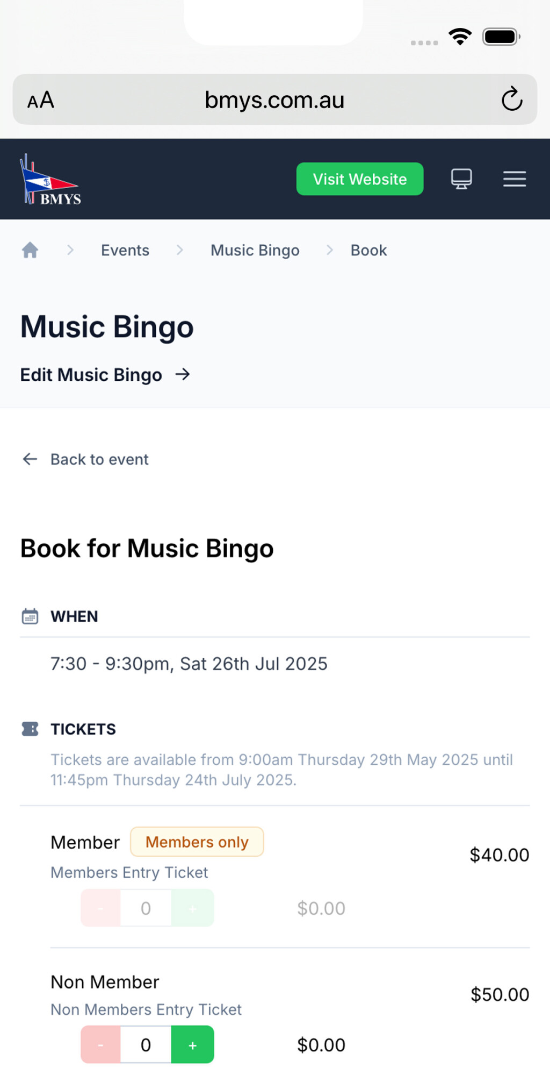Click the desktop monitor icon in header
The width and height of the screenshot is (550, 1074).
click(461, 179)
